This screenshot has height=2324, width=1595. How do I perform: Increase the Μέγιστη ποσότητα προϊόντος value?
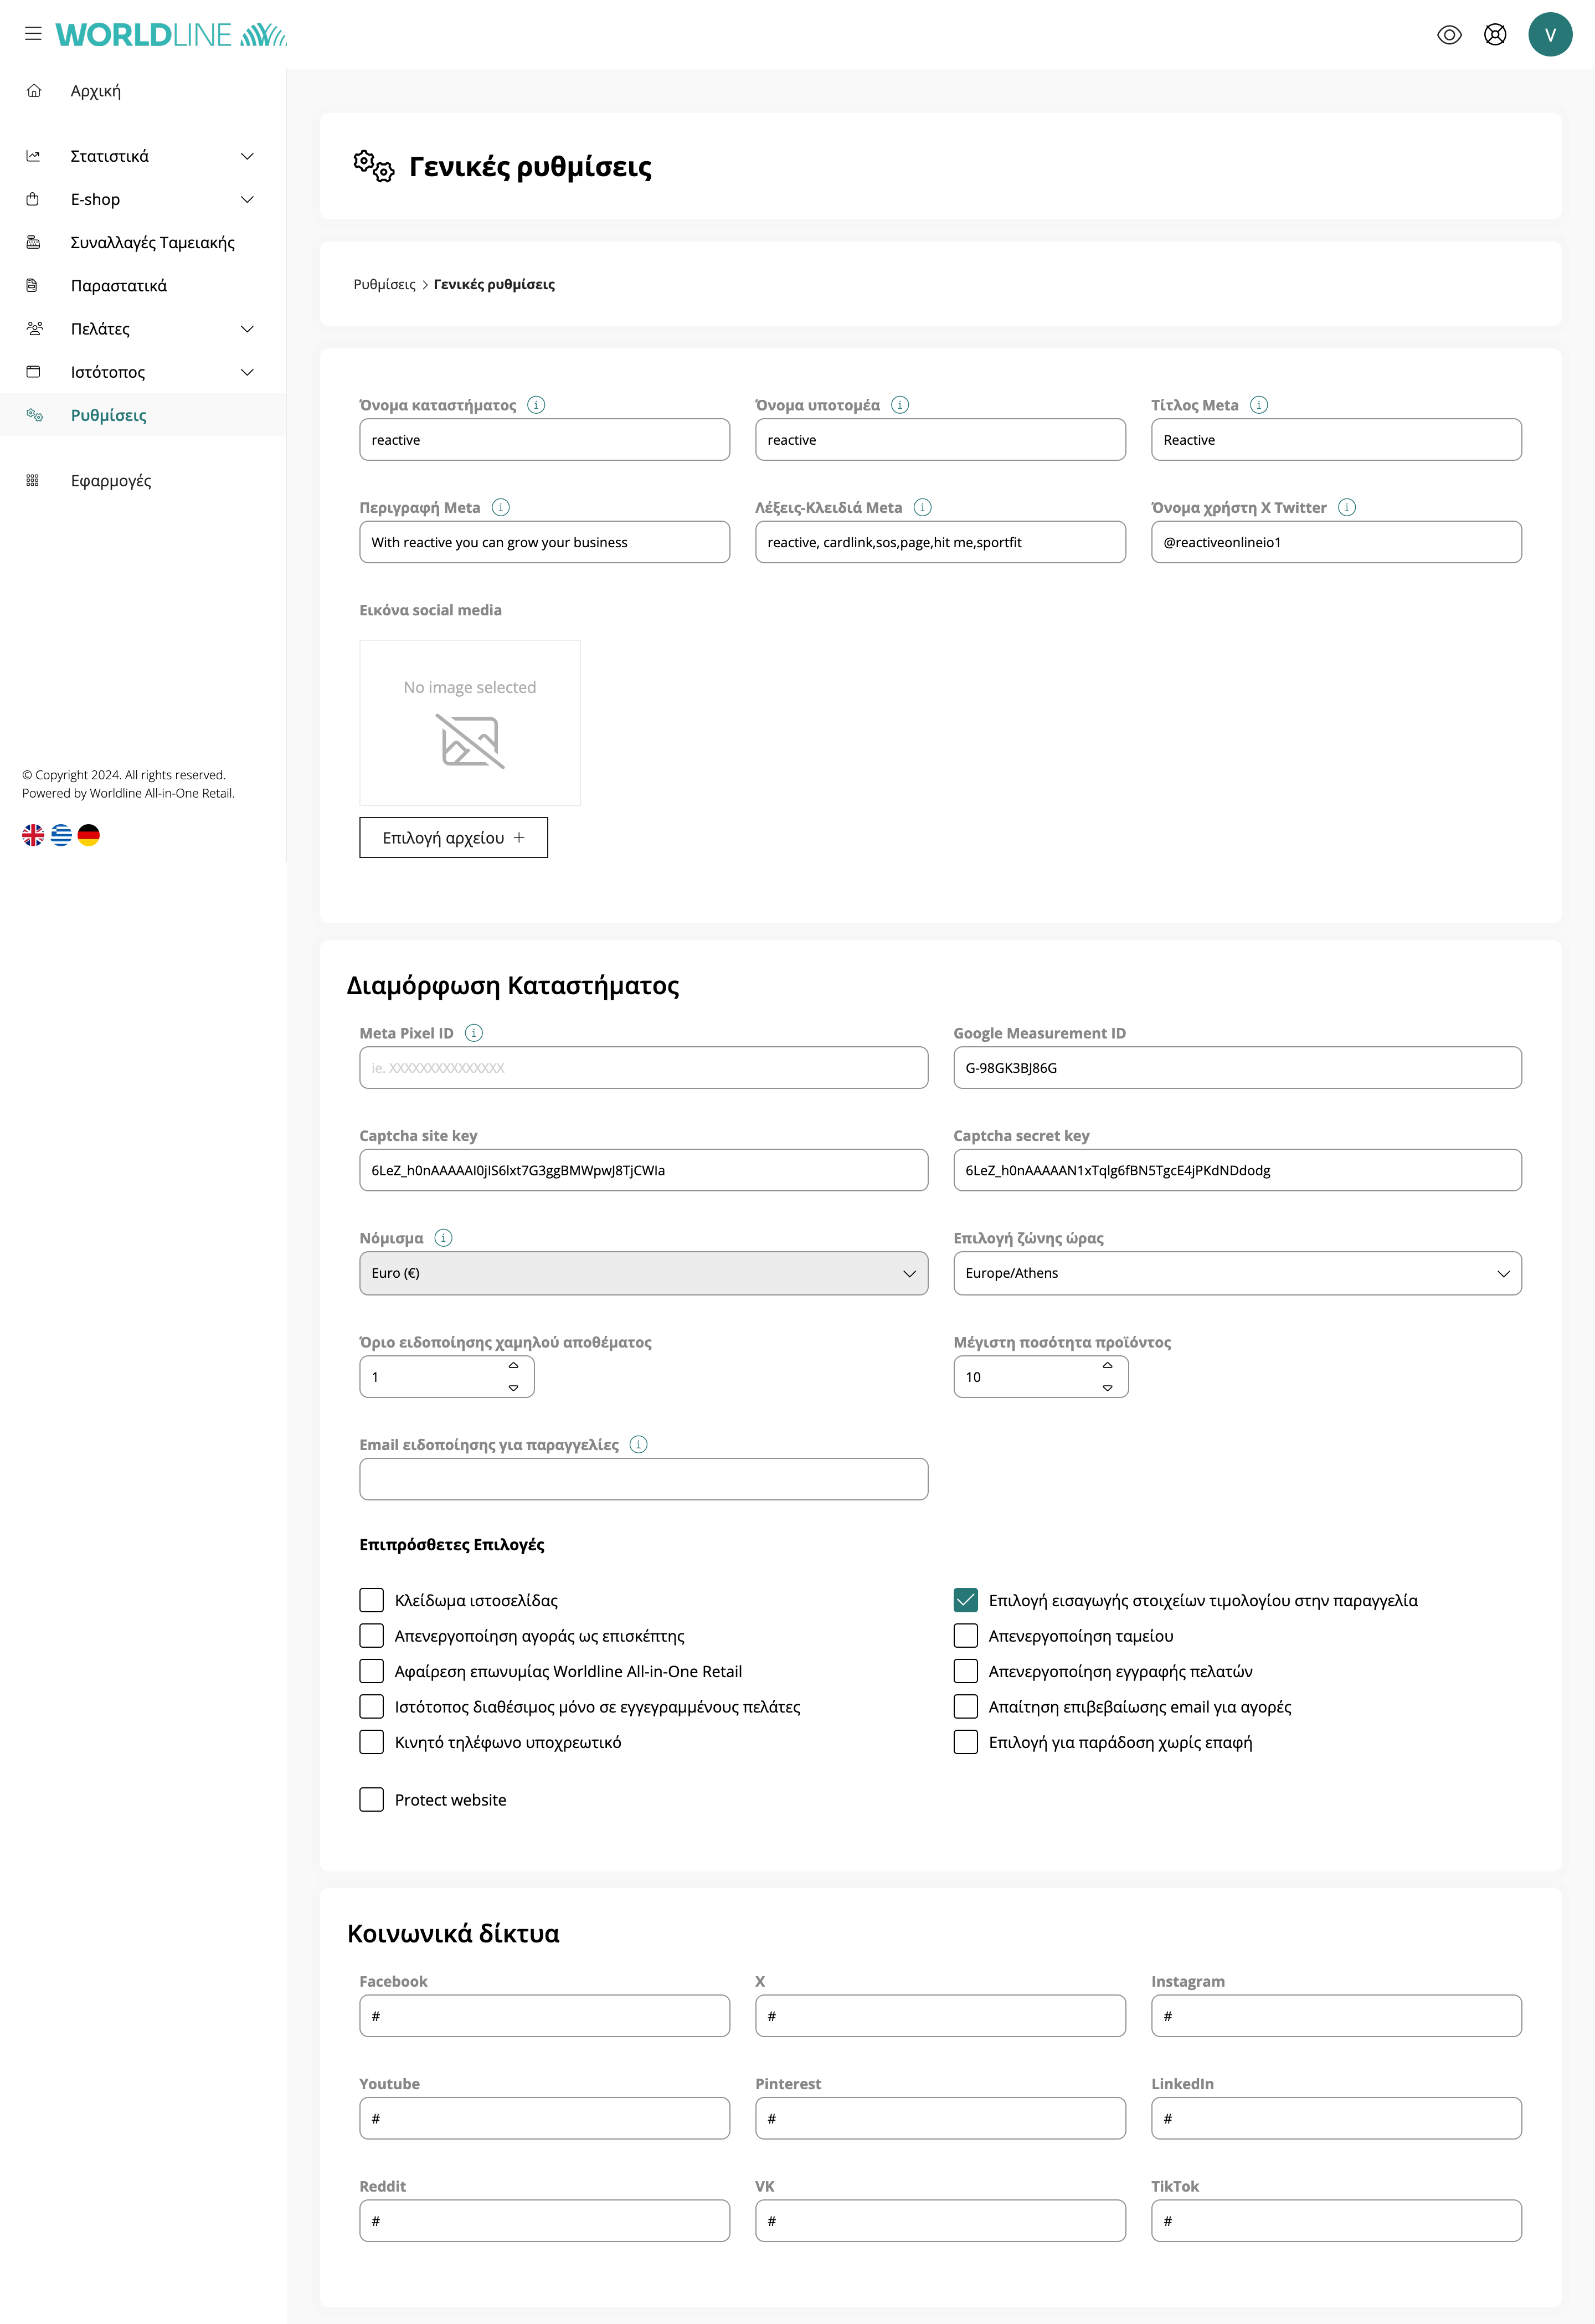tap(1107, 1366)
